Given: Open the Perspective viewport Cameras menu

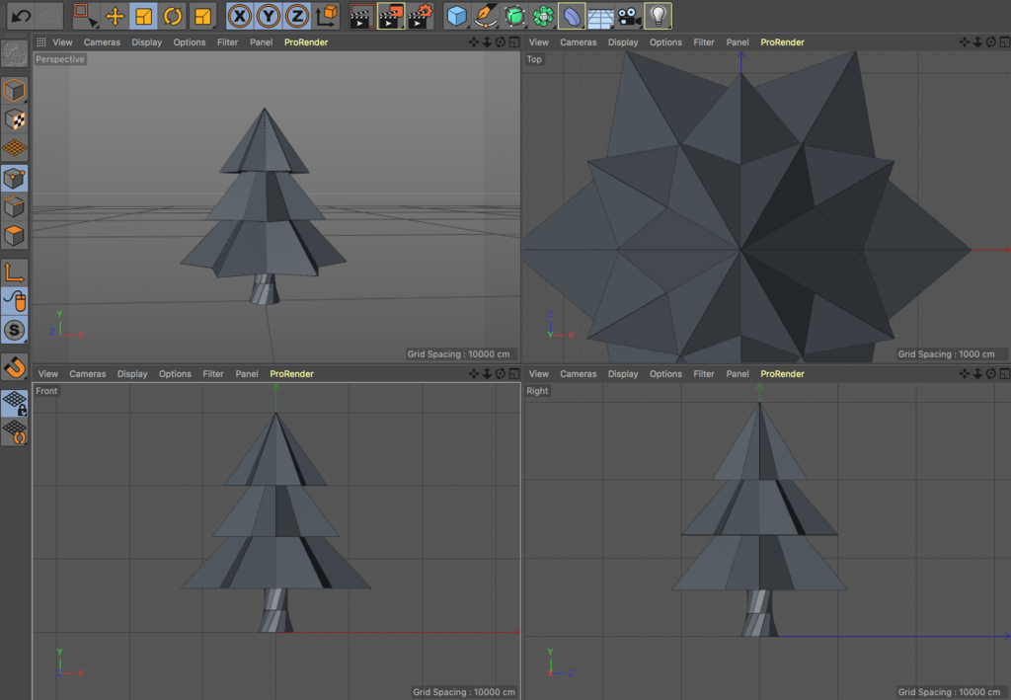Looking at the screenshot, I should [x=102, y=41].
